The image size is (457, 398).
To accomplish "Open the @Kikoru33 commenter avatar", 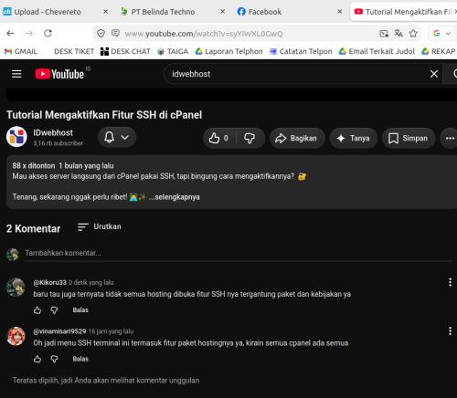I will coord(16,287).
